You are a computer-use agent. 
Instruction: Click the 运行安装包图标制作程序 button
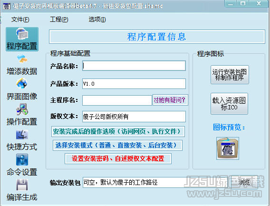pos(230,75)
